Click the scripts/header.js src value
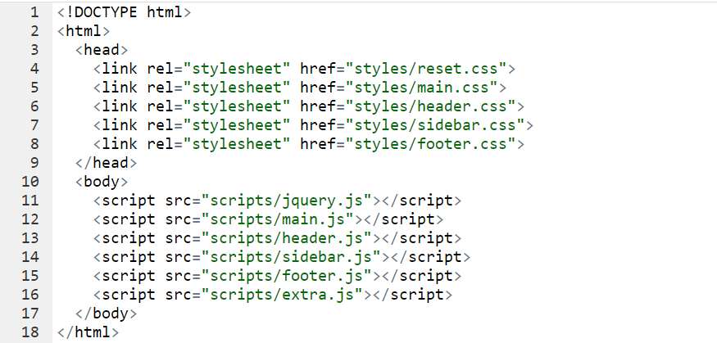 tap(293, 238)
